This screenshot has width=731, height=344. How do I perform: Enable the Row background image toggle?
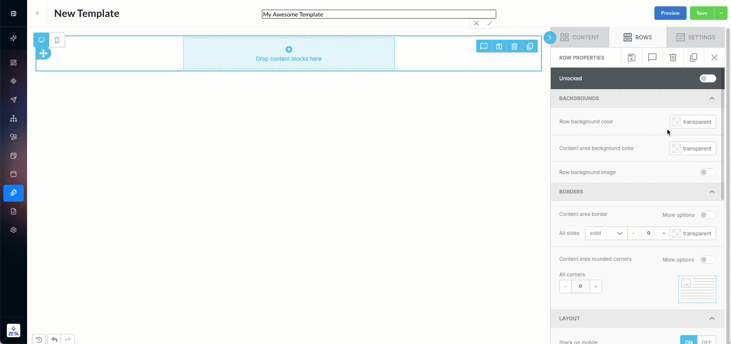(707, 172)
